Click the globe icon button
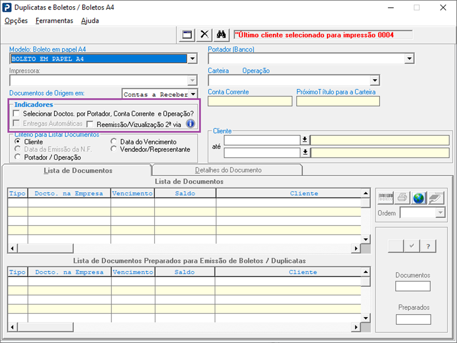 click(419, 198)
